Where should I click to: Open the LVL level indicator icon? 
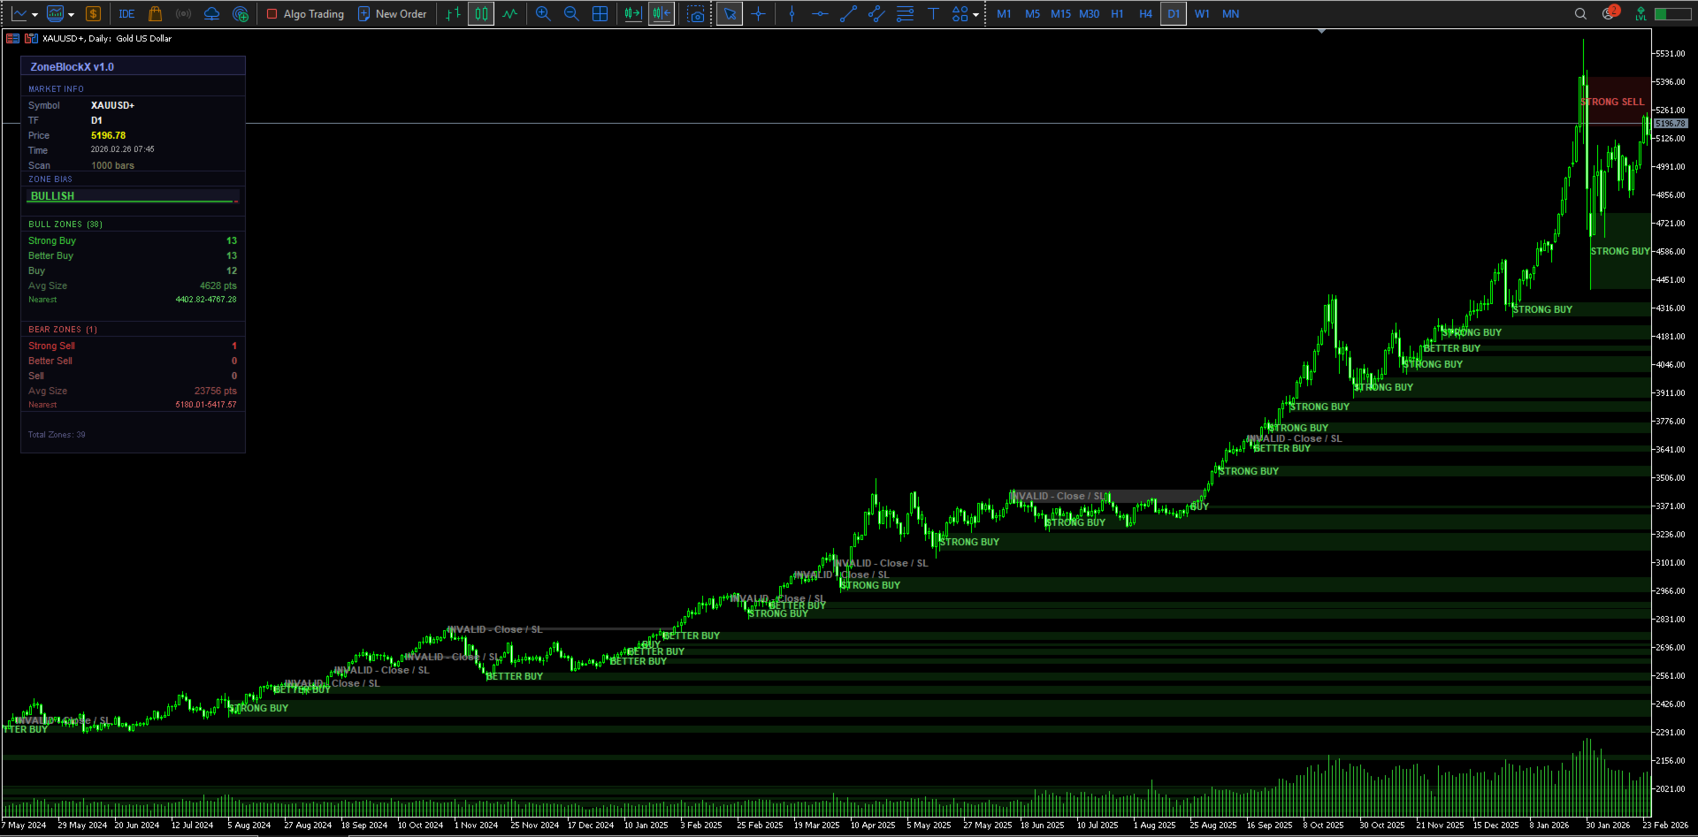point(1641,14)
